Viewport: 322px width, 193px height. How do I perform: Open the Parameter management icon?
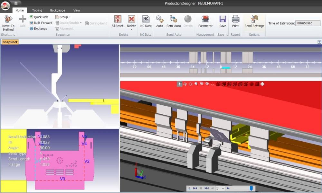(205, 21)
